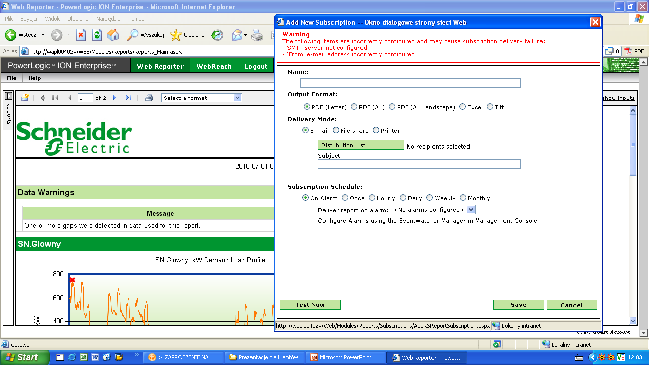The image size is (649, 365).
Task: Click the IE Forward arrow icon
Action: [x=57, y=35]
